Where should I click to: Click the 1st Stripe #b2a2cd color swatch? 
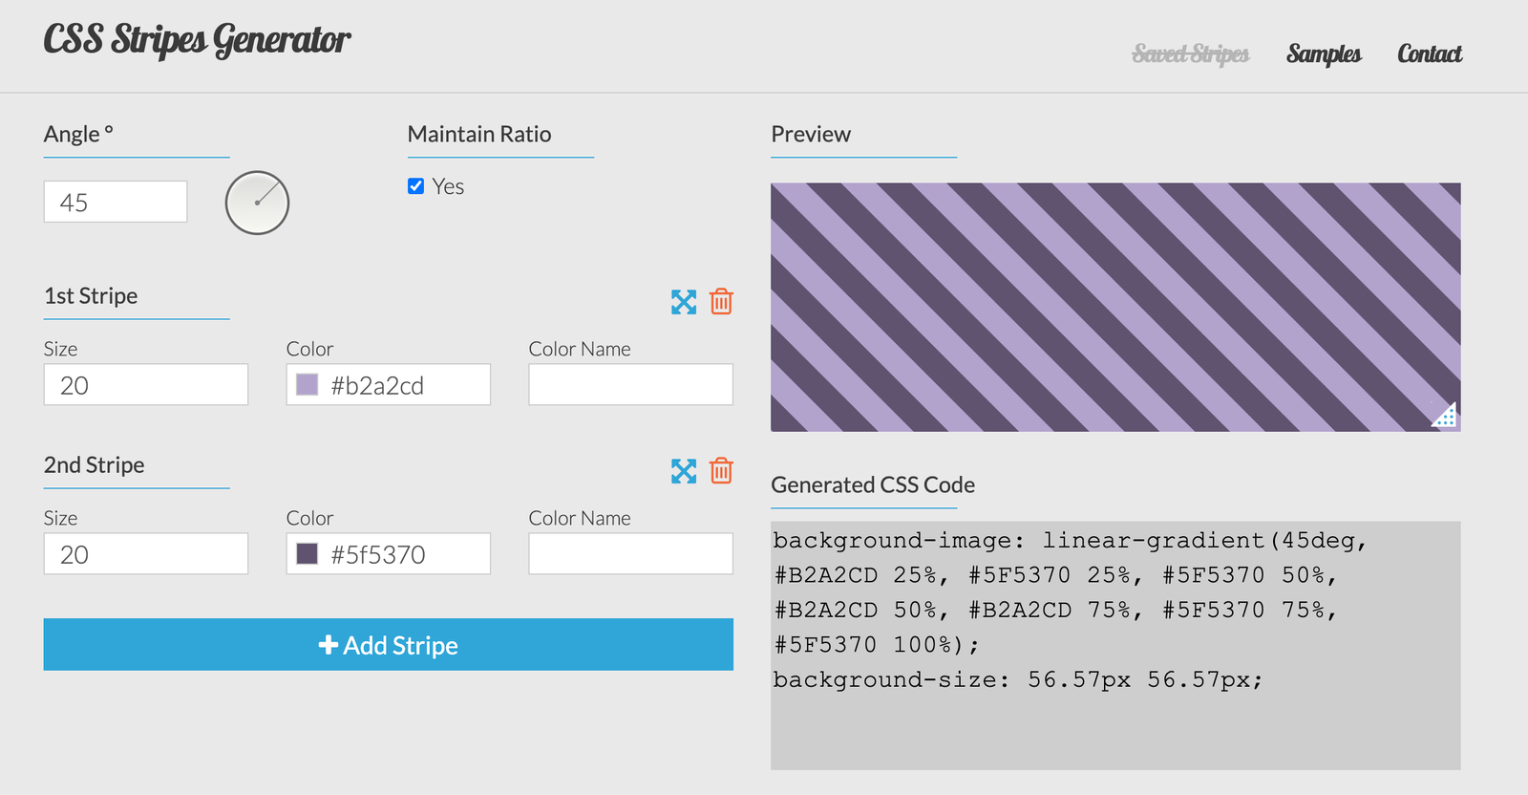click(308, 385)
